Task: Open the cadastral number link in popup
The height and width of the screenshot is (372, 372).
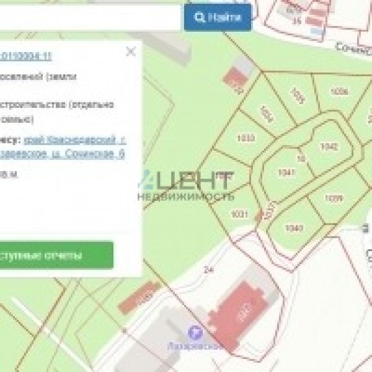Action: tap(26, 56)
